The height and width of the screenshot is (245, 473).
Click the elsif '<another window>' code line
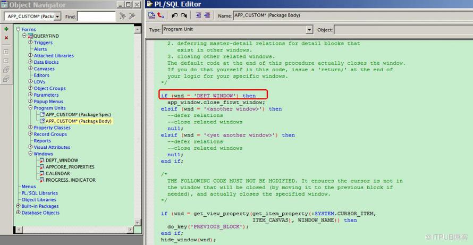click(221, 109)
